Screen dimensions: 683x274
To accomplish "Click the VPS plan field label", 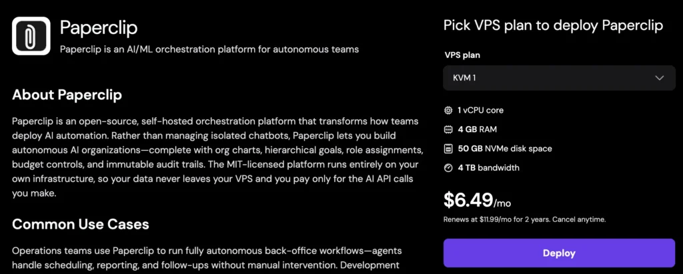I will point(462,55).
